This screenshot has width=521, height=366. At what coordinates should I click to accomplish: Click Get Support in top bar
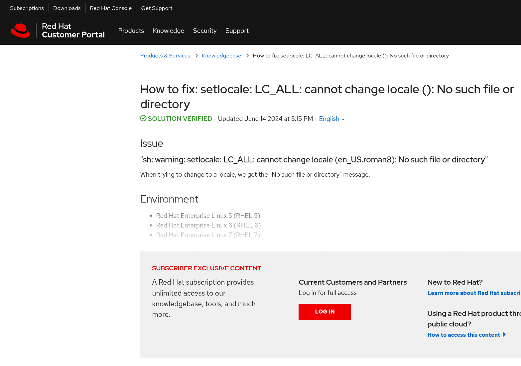pos(157,8)
